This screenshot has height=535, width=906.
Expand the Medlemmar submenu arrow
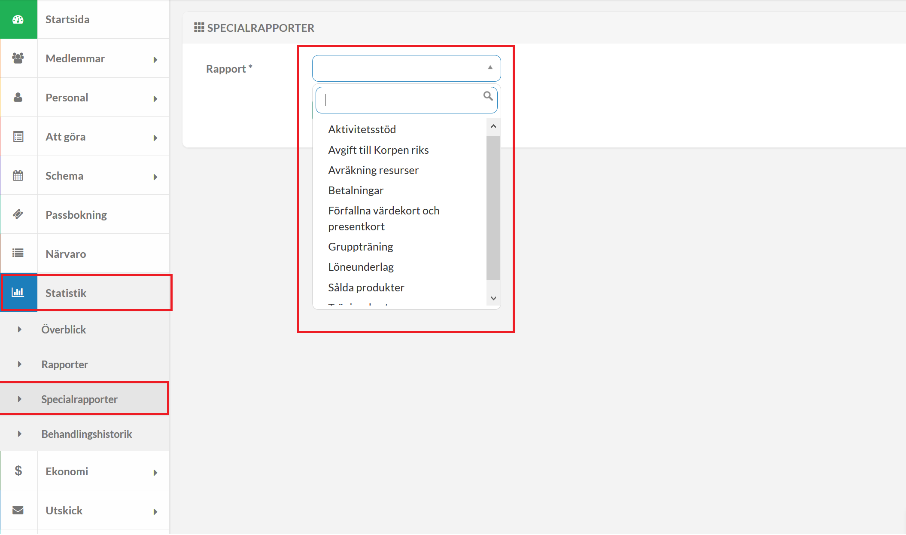[155, 60]
